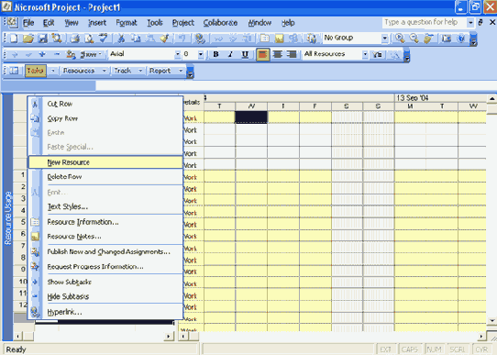This screenshot has height=355, width=497.
Task: Choose Hide Subtasks in context menu
Action: [x=105, y=296]
